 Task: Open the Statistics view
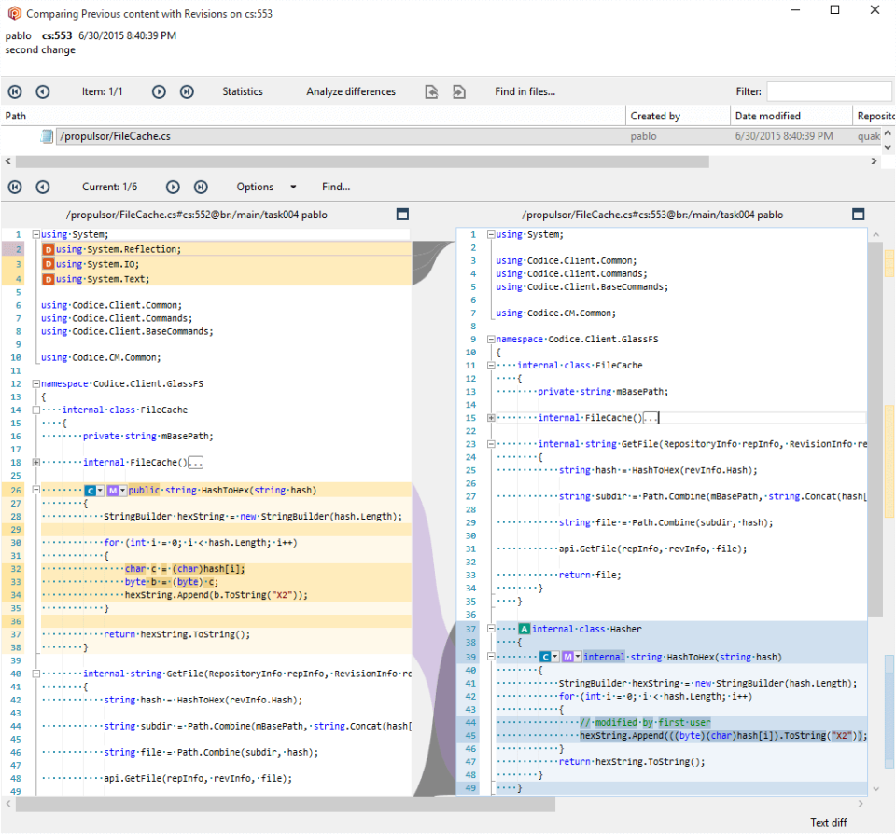click(242, 91)
